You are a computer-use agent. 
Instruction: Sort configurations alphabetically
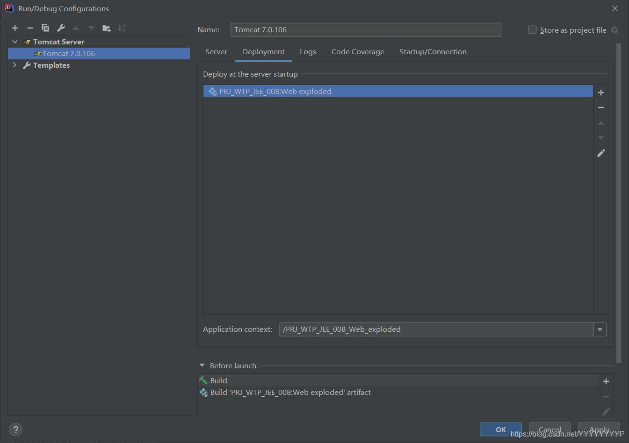click(x=122, y=28)
